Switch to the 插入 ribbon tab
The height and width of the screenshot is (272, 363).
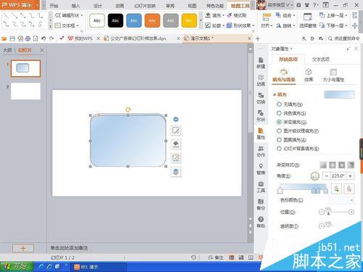76,6
